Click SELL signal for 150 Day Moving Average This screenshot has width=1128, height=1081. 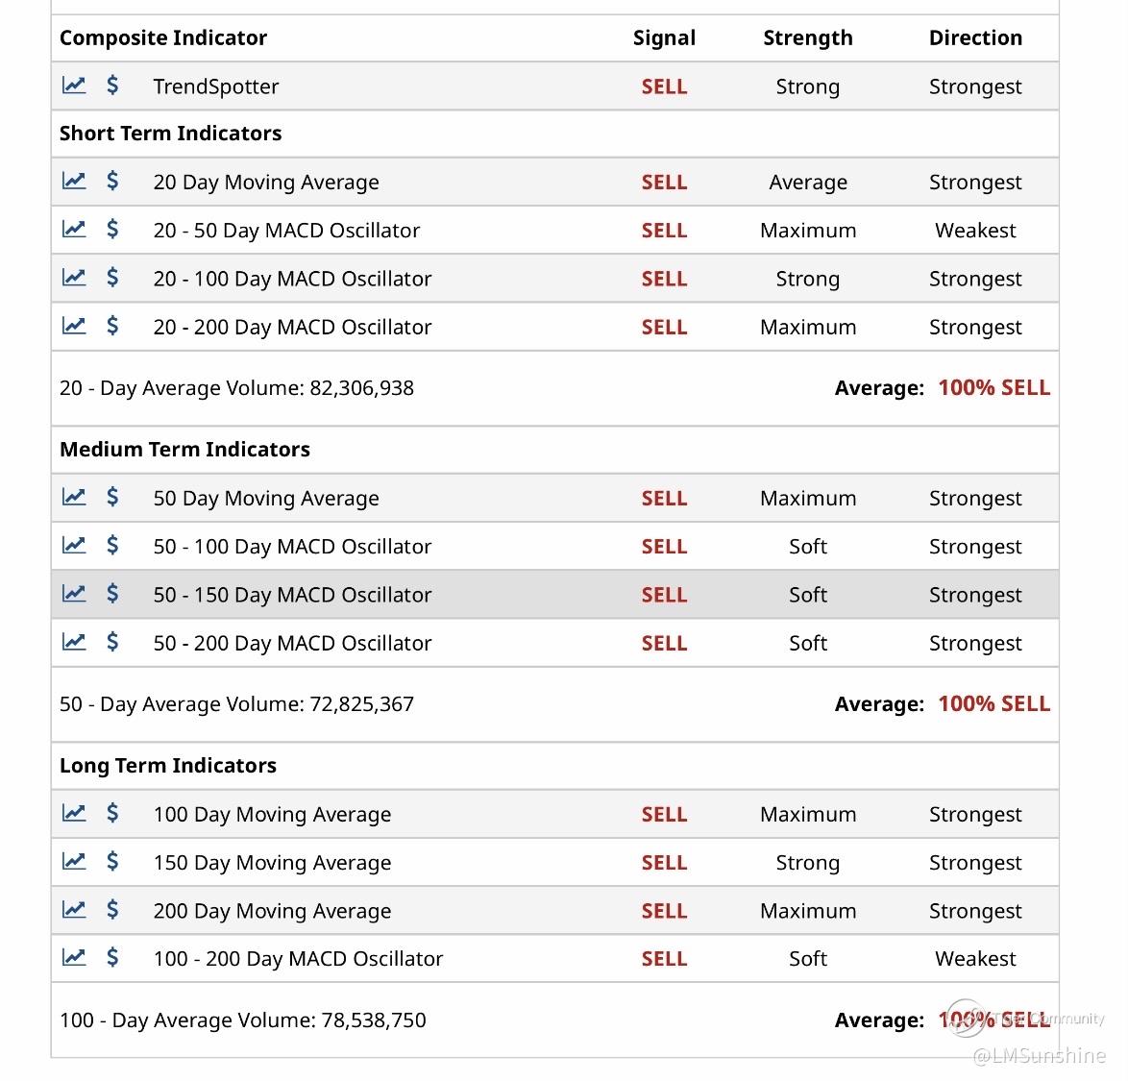tap(664, 862)
